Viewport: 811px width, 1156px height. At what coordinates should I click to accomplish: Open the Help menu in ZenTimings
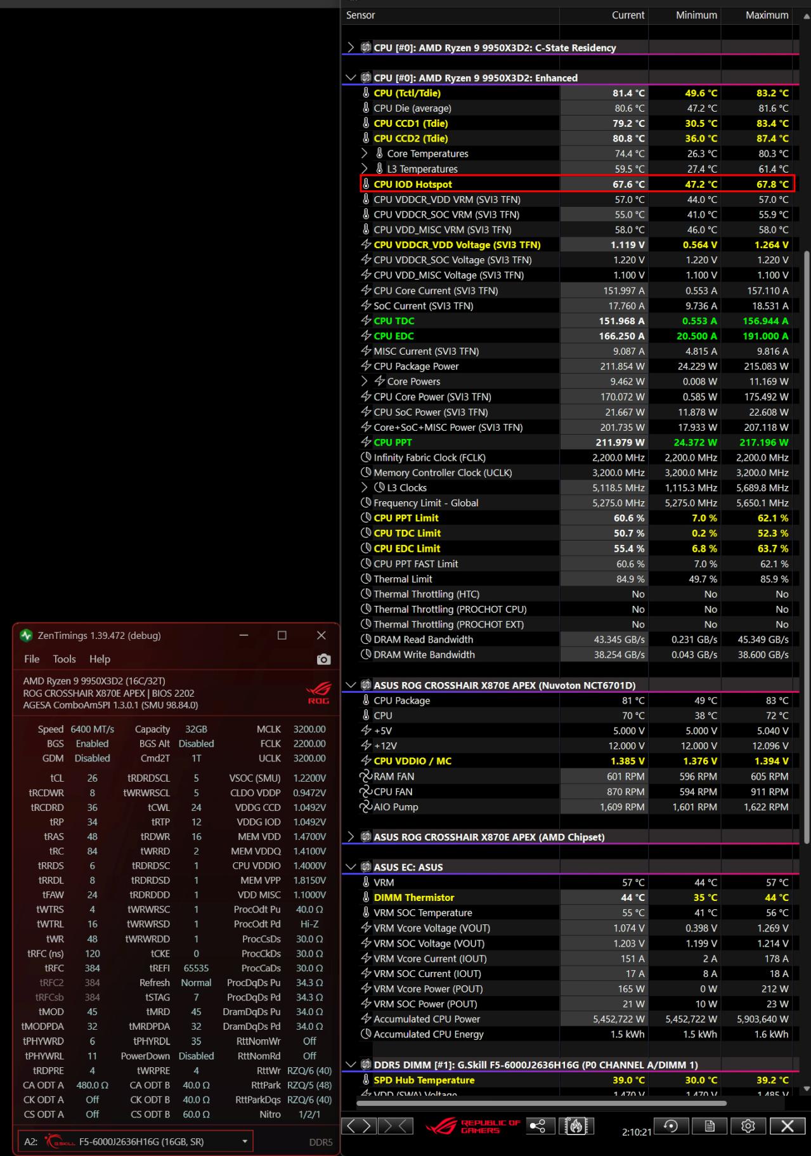(x=100, y=659)
